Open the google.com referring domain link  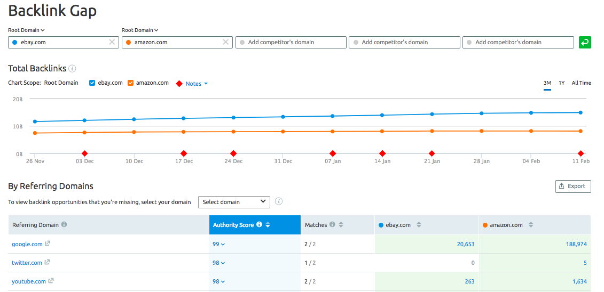tap(27, 244)
